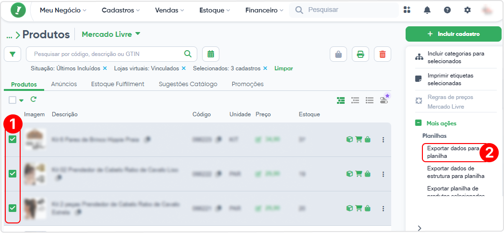Sort by the Descrição column header
504x233 pixels.
tap(65, 114)
